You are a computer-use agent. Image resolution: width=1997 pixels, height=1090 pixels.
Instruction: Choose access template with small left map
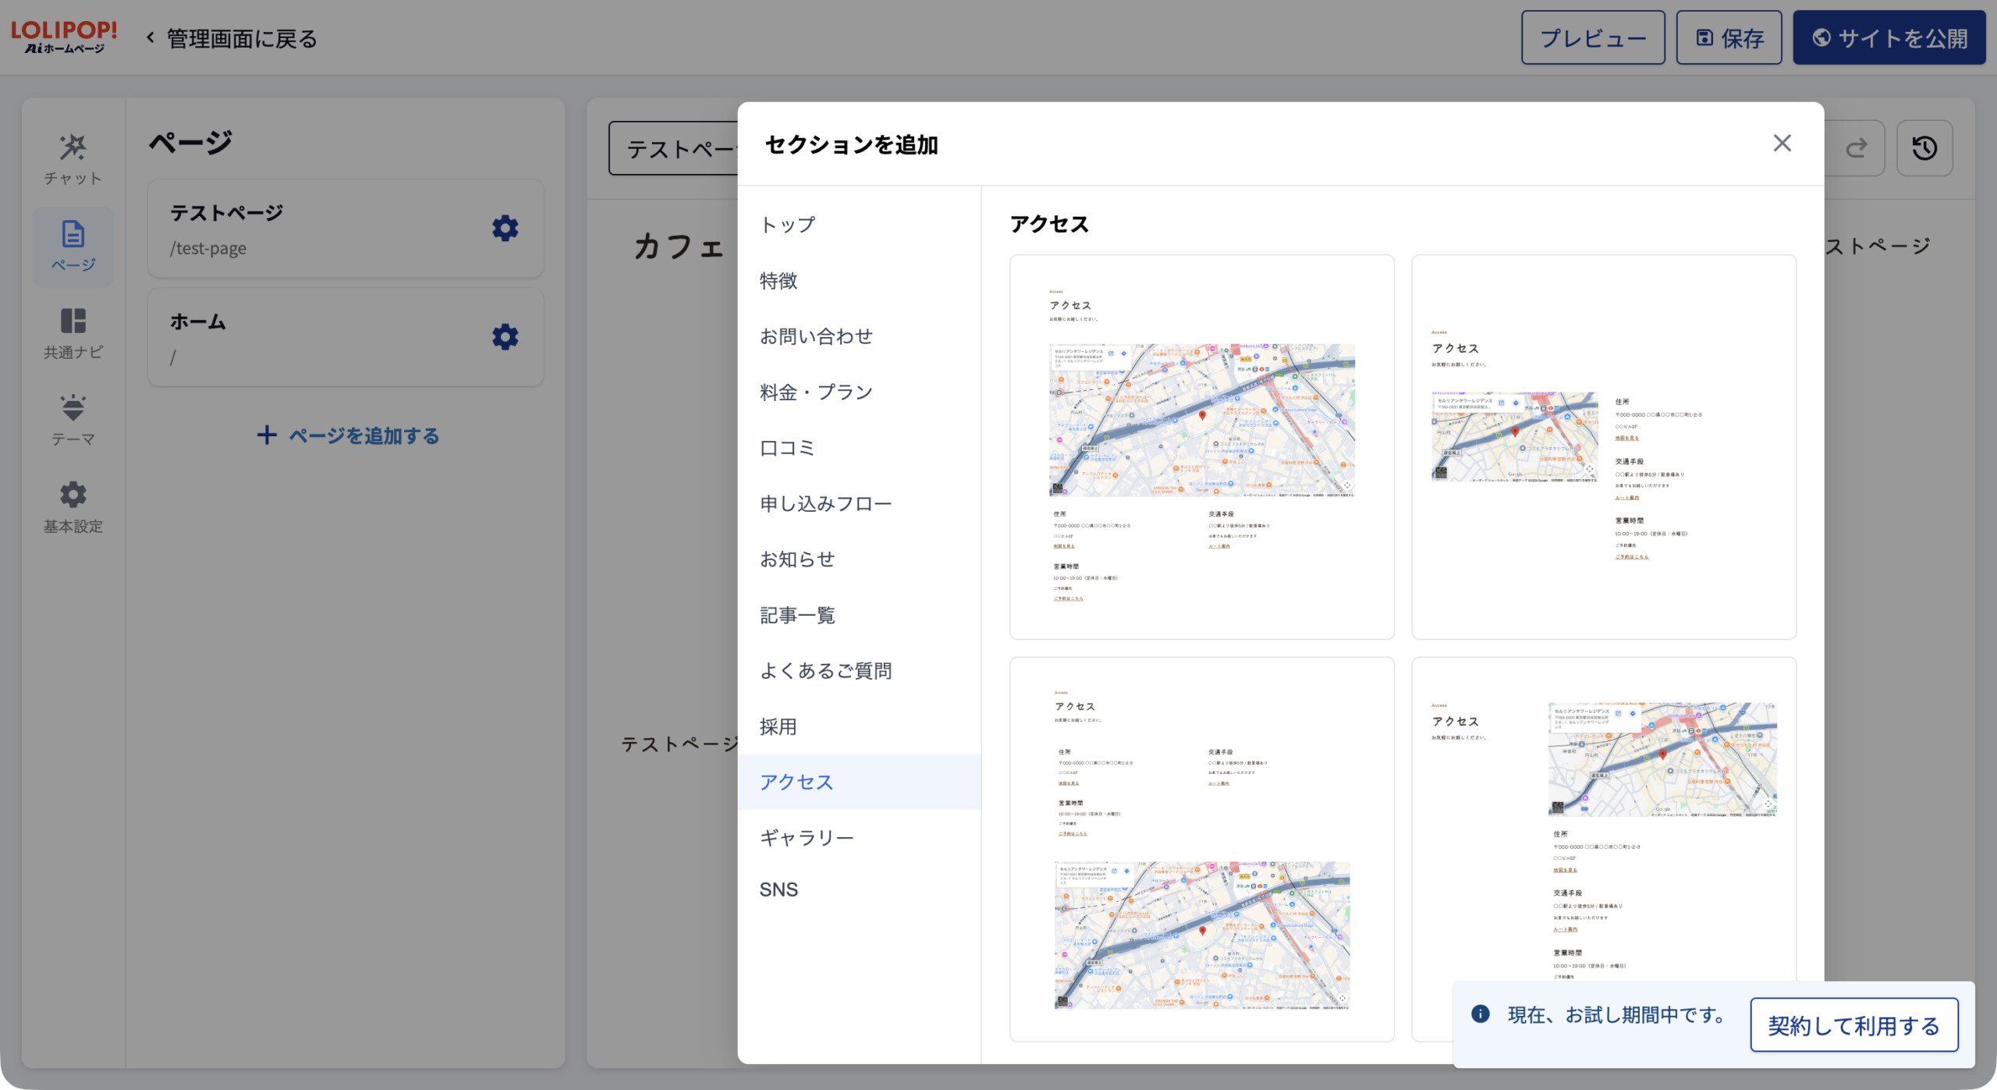[1604, 447]
